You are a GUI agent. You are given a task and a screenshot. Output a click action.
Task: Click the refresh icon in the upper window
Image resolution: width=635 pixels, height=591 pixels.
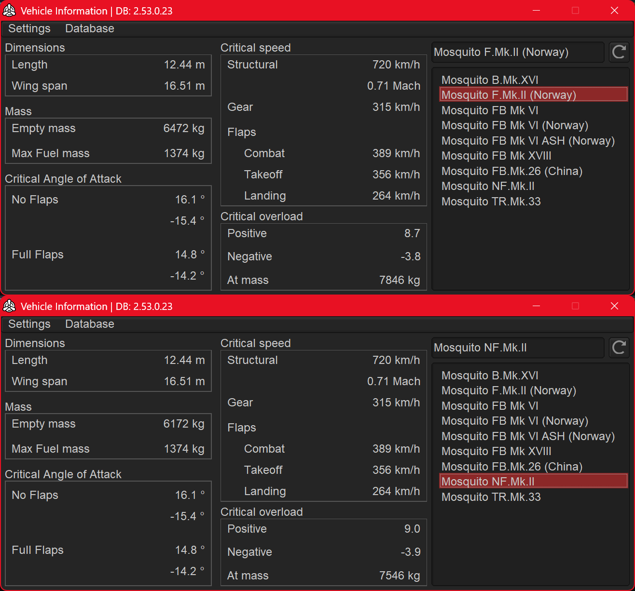[x=619, y=52]
